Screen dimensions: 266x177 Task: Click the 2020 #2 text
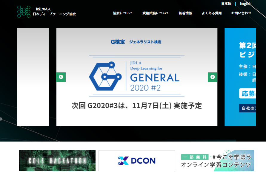point(145,88)
